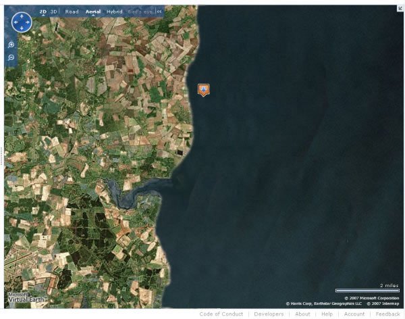Viewport: 405px width, 319px height.
Task: Zoom in using the plus magnifier
Action: (11, 45)
